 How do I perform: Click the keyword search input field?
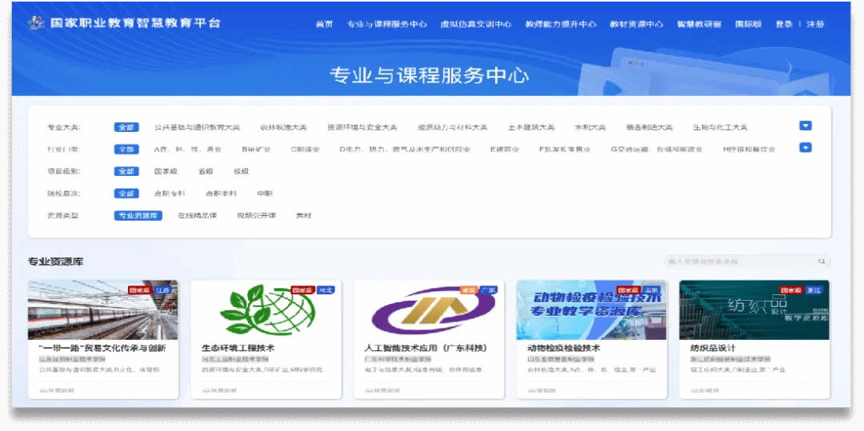740,261
